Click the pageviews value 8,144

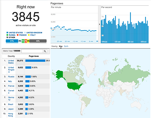click(x=20, y=77)
